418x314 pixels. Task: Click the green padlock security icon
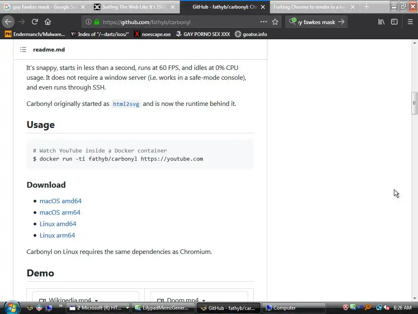coord(97,22)
